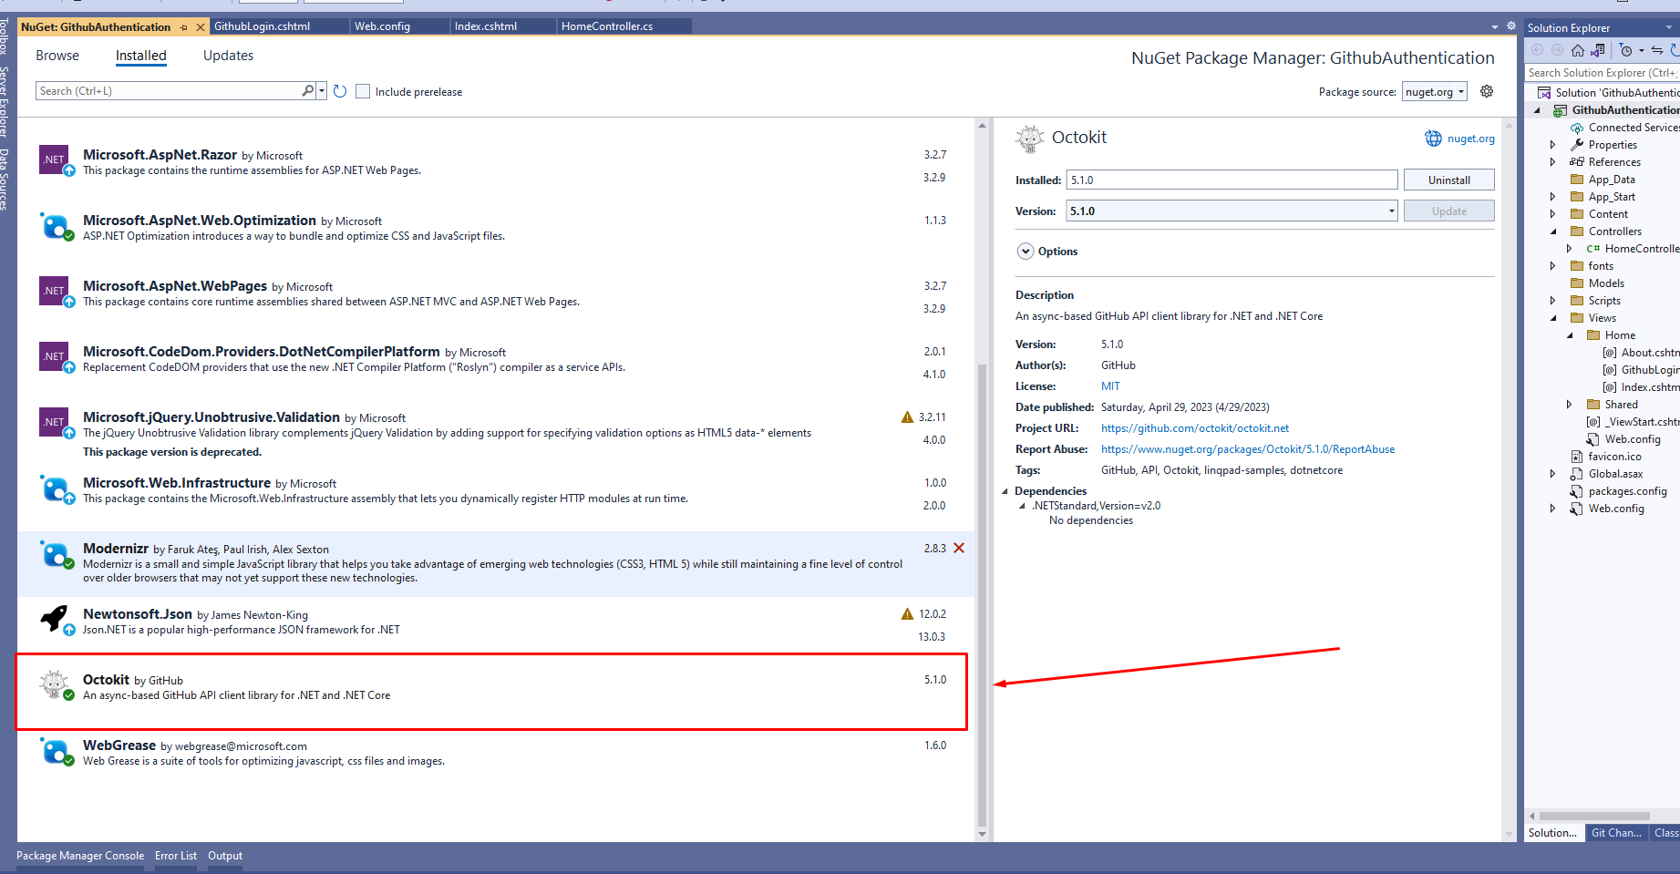Pin the NuGet: GithubAuthentication tab
The image size is (1680, 874).
click(184, 27)
